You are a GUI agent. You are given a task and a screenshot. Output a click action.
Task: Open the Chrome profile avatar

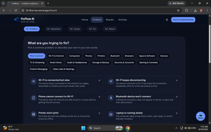201,10
